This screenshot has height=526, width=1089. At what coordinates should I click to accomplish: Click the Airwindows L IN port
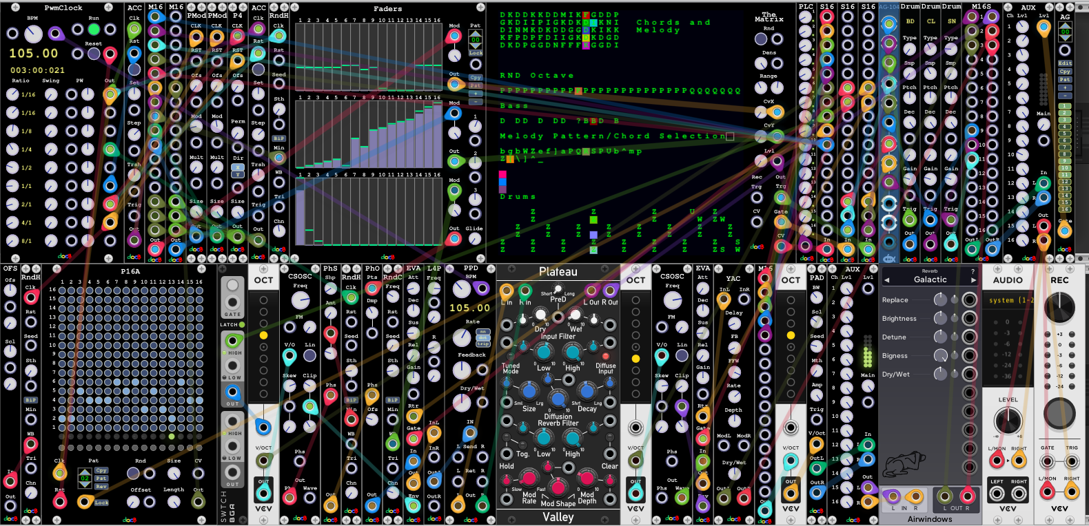(x=892, y=496)
